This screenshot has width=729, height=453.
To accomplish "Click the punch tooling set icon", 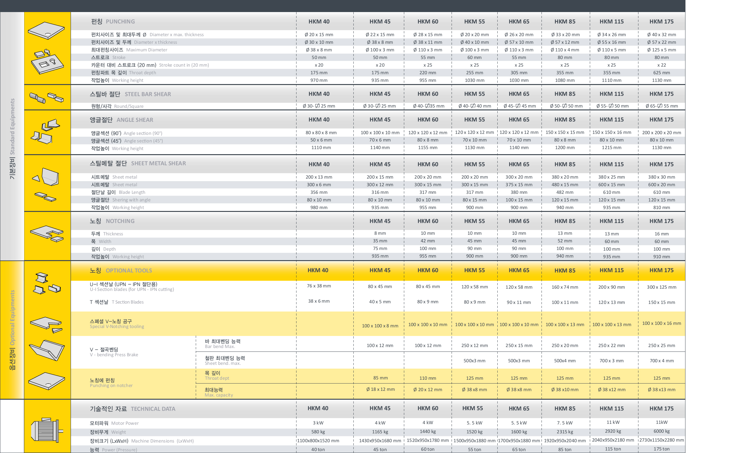I will 47,62.
